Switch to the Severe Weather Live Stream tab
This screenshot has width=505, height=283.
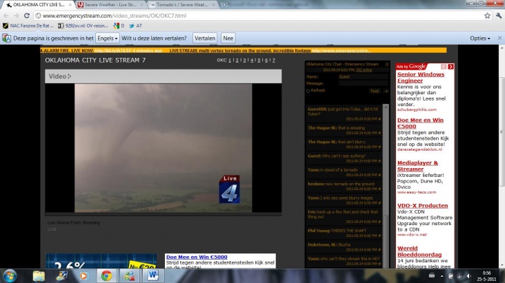pos(110,5)
